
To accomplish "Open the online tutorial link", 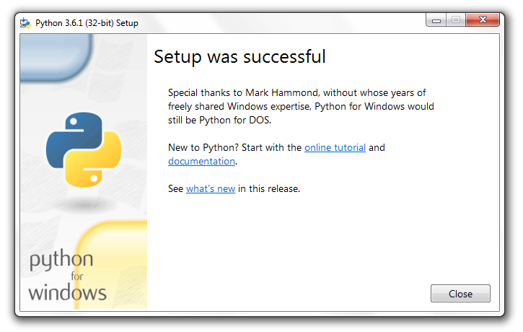I will click(335, 147).
